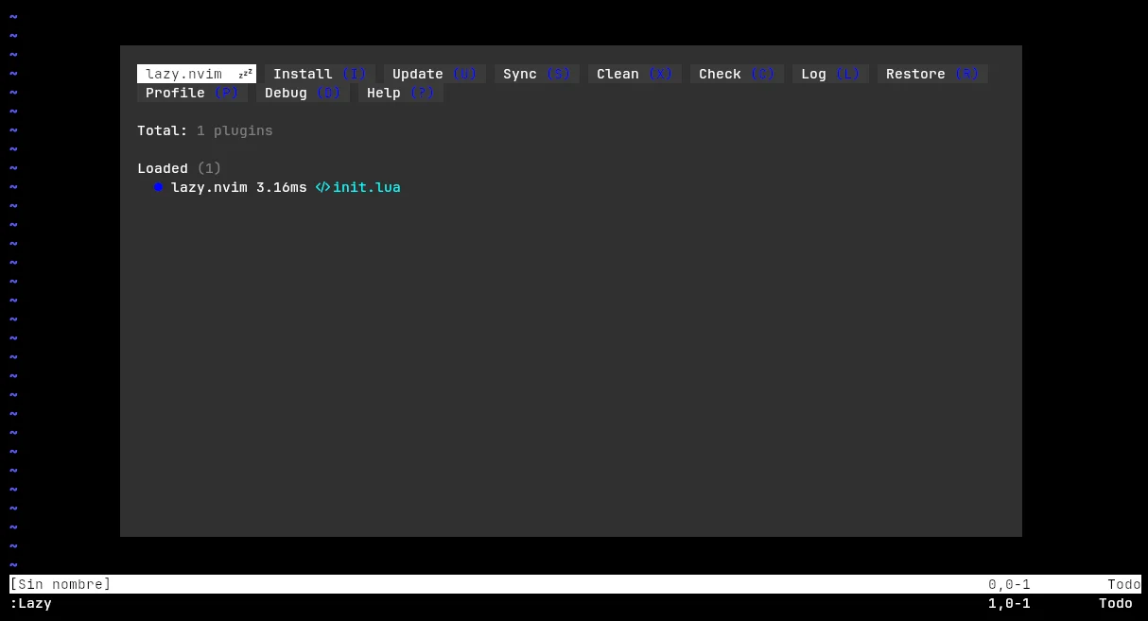Click the :Lazy command text

[30, 603]
